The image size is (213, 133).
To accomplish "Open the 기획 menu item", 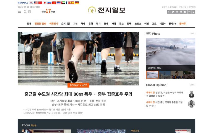I will pos(75,24).
